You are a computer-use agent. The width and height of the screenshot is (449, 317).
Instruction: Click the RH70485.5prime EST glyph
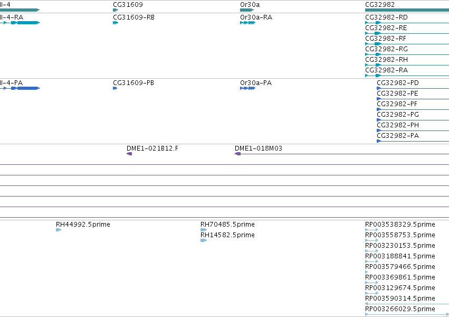point(204,230)
